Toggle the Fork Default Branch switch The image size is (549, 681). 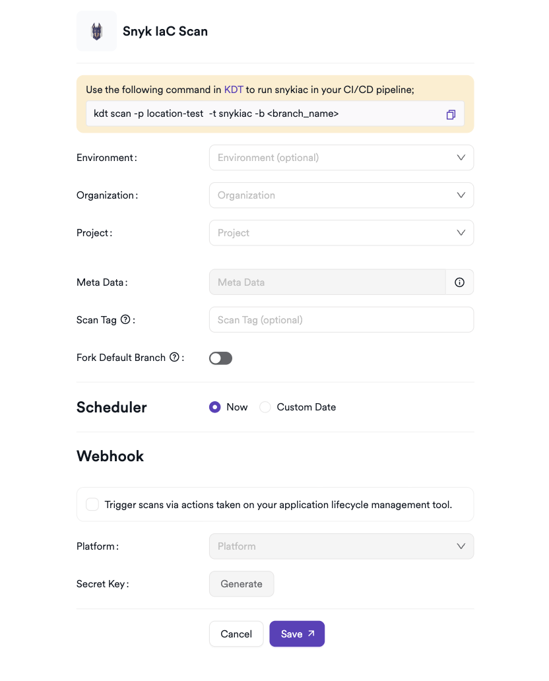coord(220,358)
